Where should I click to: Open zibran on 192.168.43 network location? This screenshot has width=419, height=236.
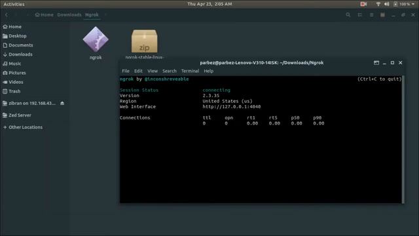tap(29, 104)
